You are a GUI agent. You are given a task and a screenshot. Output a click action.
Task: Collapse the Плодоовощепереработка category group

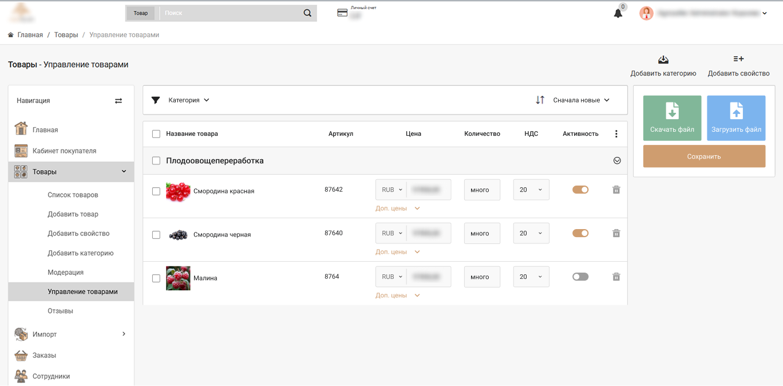616,161
